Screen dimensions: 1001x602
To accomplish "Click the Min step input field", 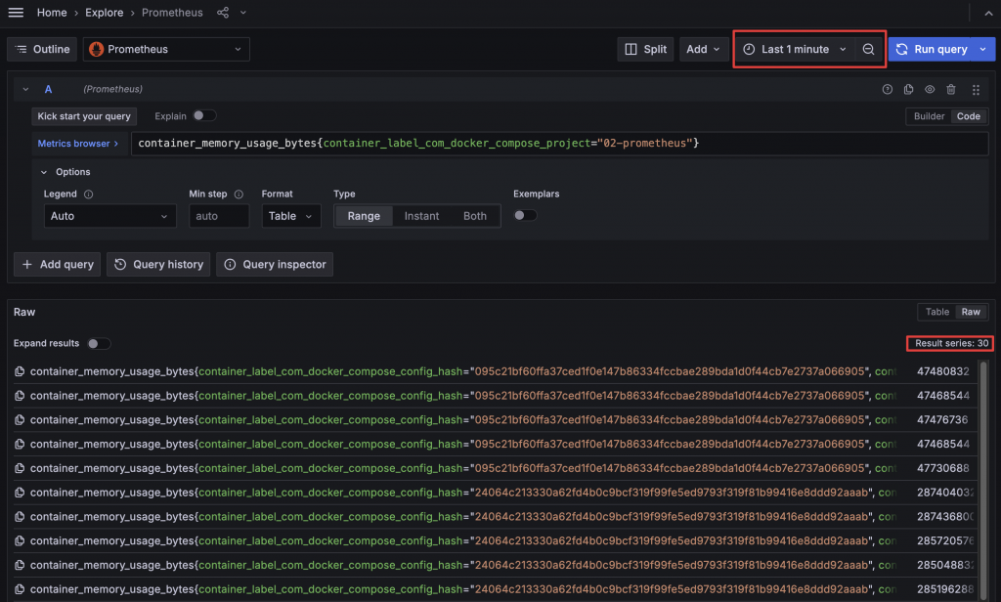I will (x=219, y=216).
